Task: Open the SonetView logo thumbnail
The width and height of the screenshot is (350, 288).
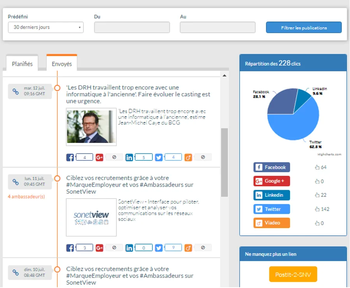Action: click(x=91, y=217)
